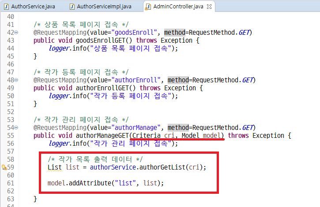
Task: Click the comment on line 47
Action: pos(81,72)
